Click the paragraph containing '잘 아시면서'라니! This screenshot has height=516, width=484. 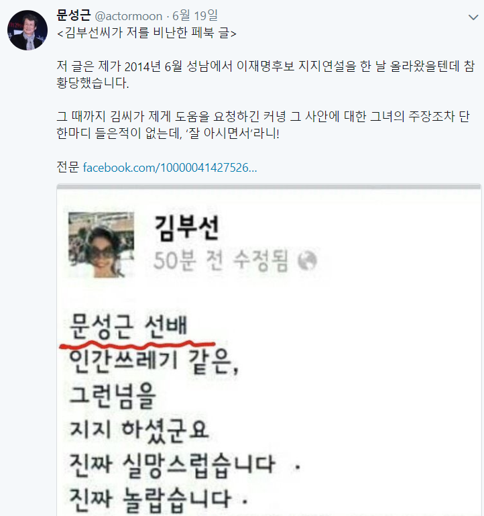(263, 125)
